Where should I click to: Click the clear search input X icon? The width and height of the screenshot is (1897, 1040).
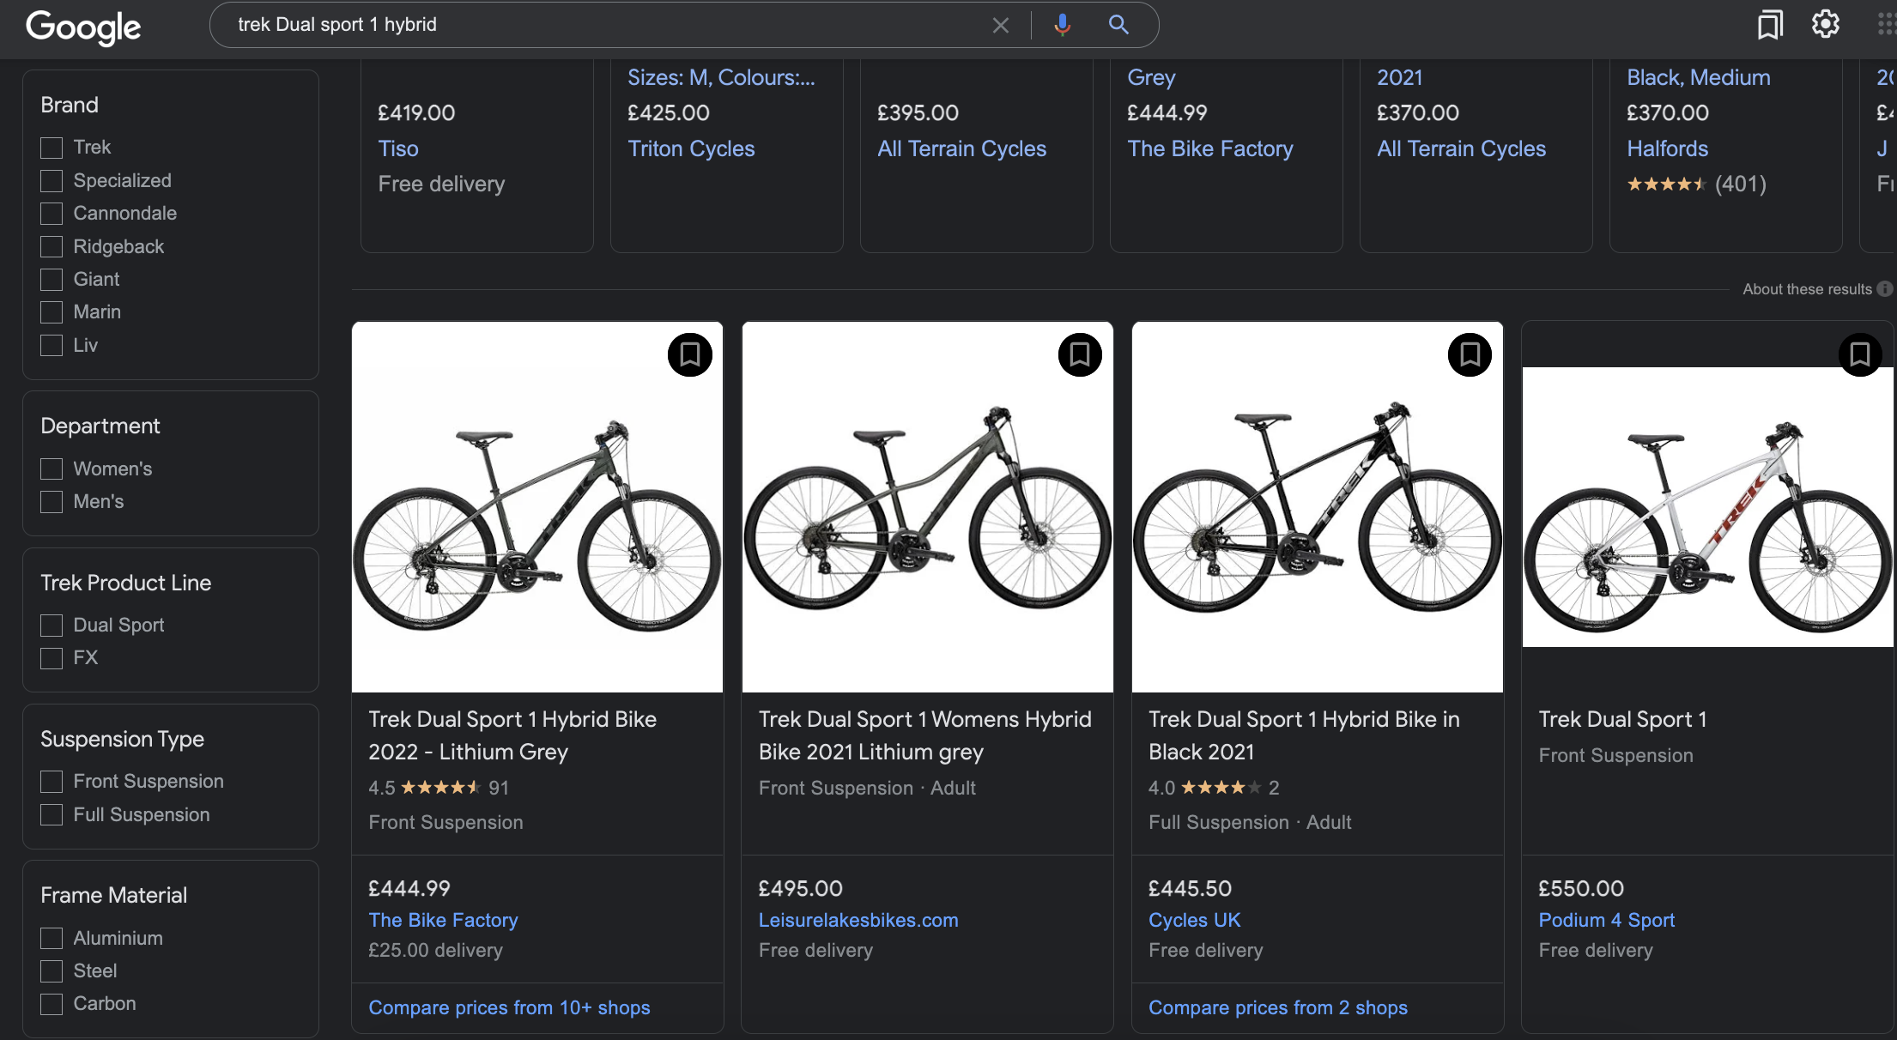(1002, 24)
